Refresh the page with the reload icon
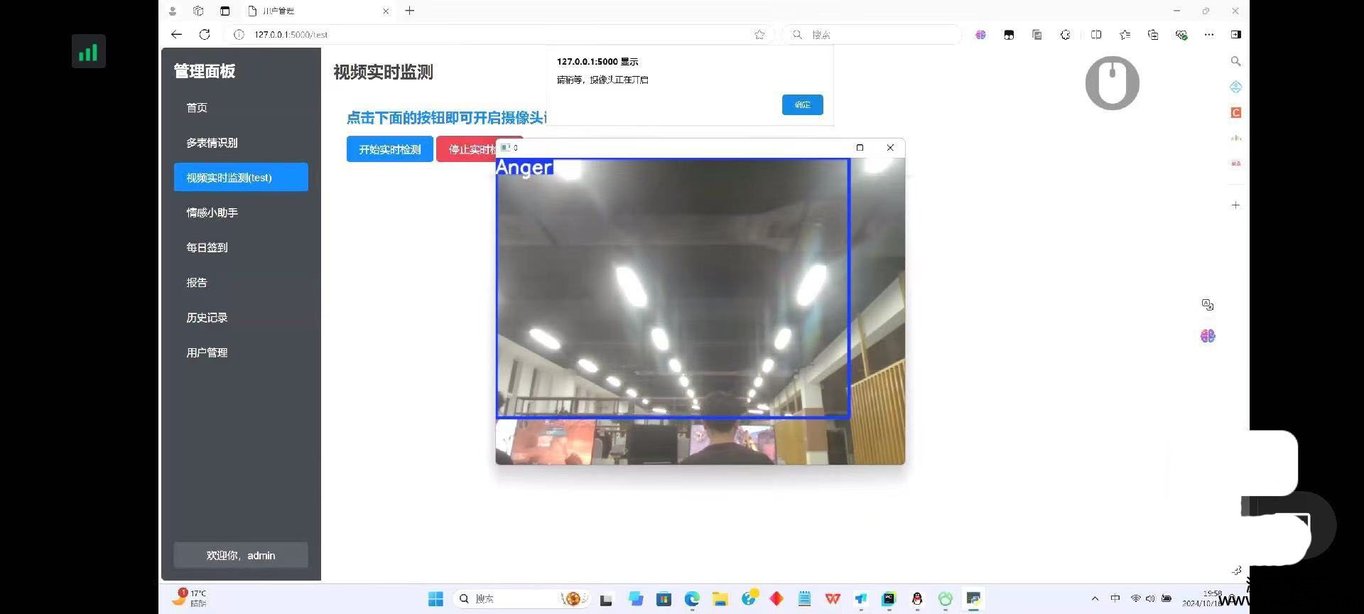The width and height of the screenshot is (1364, 614). (x=205, y=34)
